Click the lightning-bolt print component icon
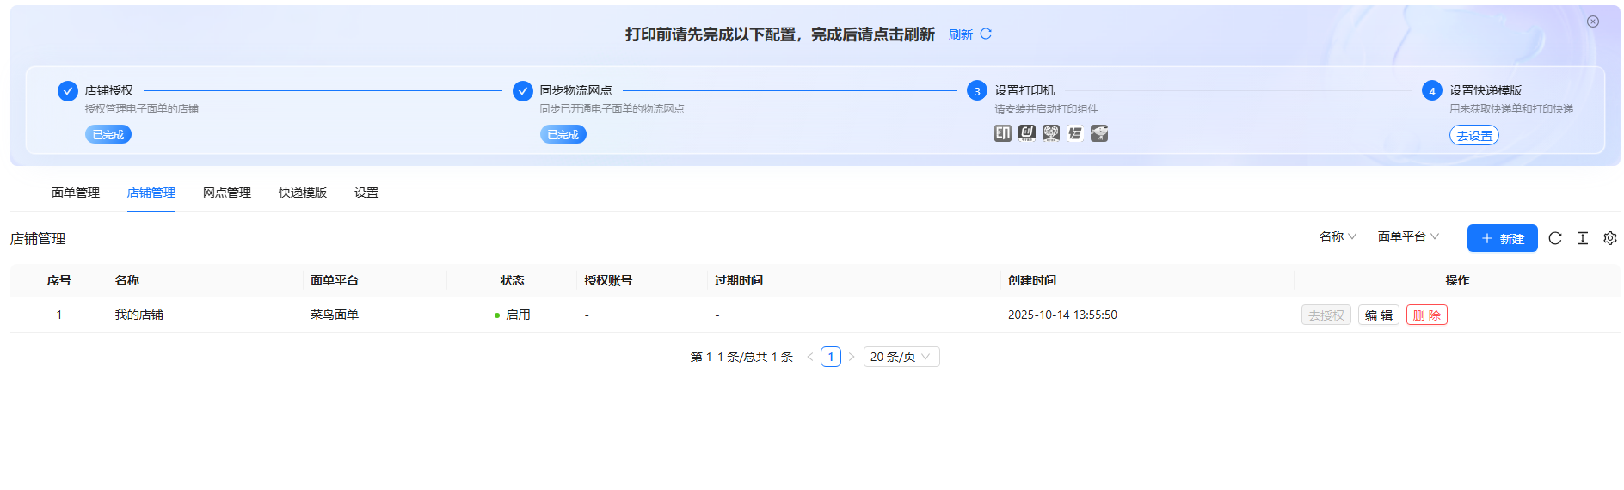This screenshot has width=1624, height=490. click(x=1074, y=133)
